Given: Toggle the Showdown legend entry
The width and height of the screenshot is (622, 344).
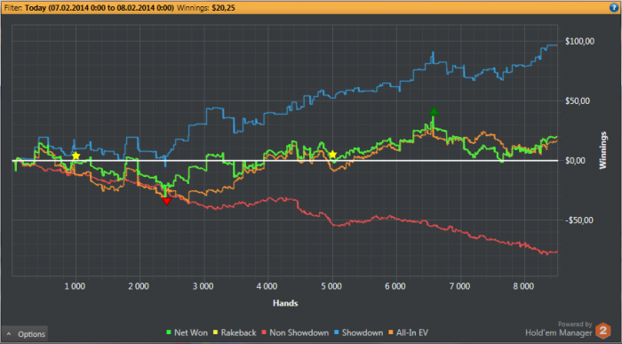Looking at the screenshot, I should (x=358, y=332).
